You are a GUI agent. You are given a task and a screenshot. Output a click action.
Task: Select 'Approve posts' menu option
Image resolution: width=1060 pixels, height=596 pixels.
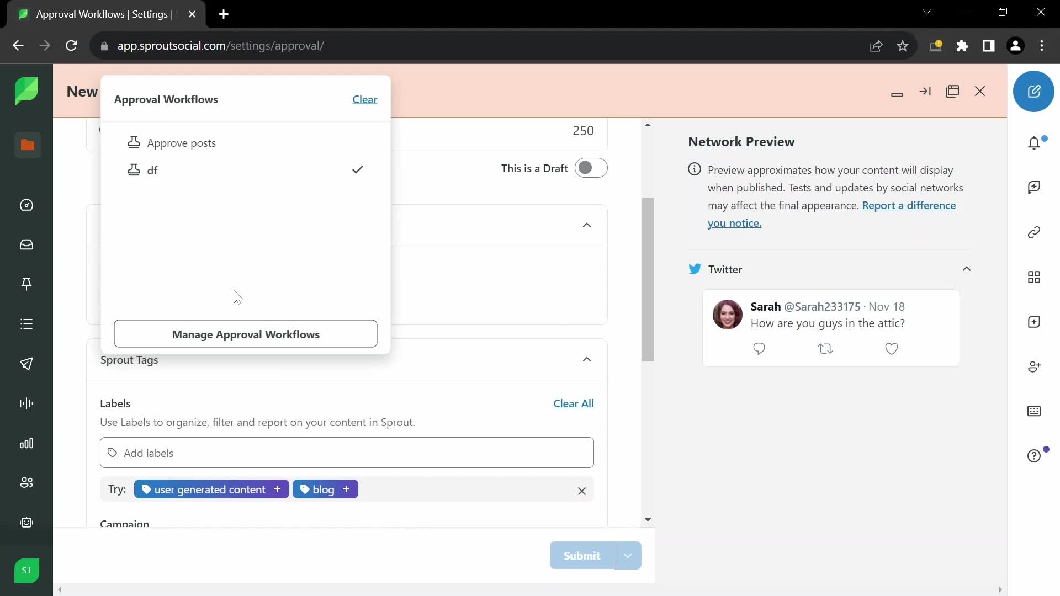pyautogui.click(x=181, y=142)
